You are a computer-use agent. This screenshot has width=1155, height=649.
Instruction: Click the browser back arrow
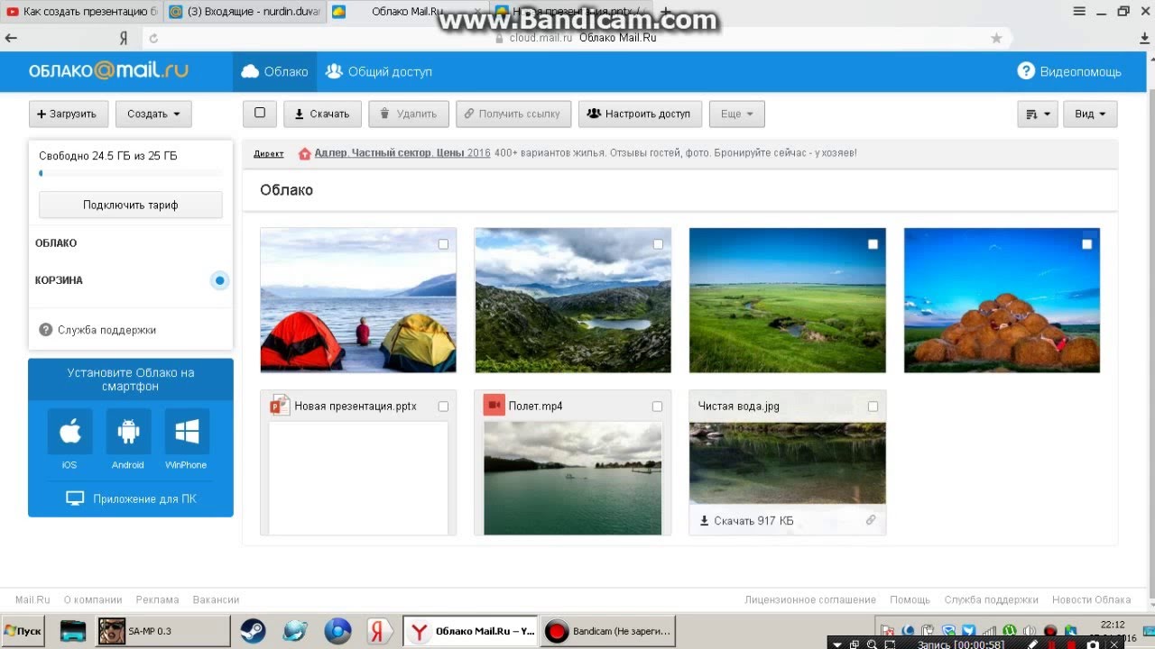coord(11,38)
